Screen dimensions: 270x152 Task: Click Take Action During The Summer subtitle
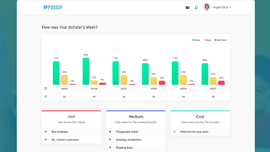(x=200, y=122)
